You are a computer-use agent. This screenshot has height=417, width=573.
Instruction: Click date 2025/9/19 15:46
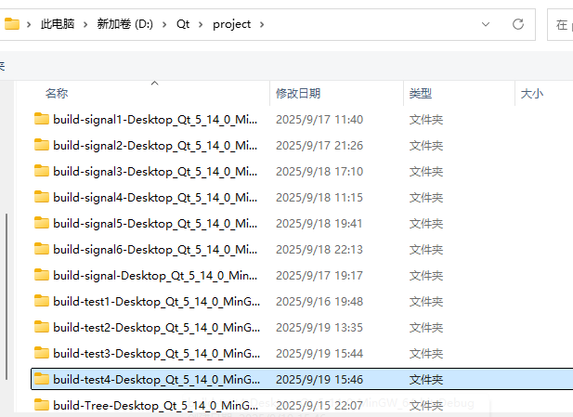click(319, 379)
